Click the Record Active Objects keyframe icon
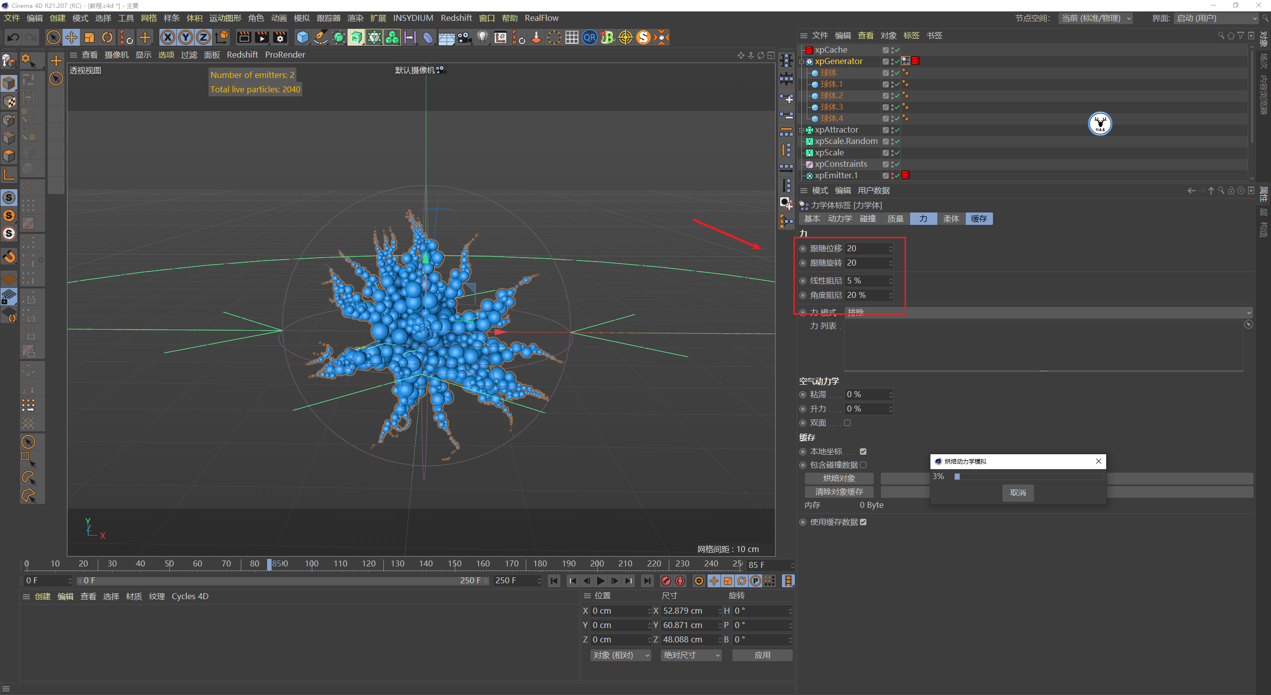Image resolution: width=1271 pixels, height=695 pixels. pos(666,581)
